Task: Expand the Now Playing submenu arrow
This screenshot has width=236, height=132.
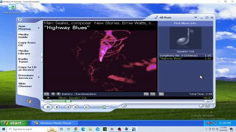Action: (x=39, y=28)
